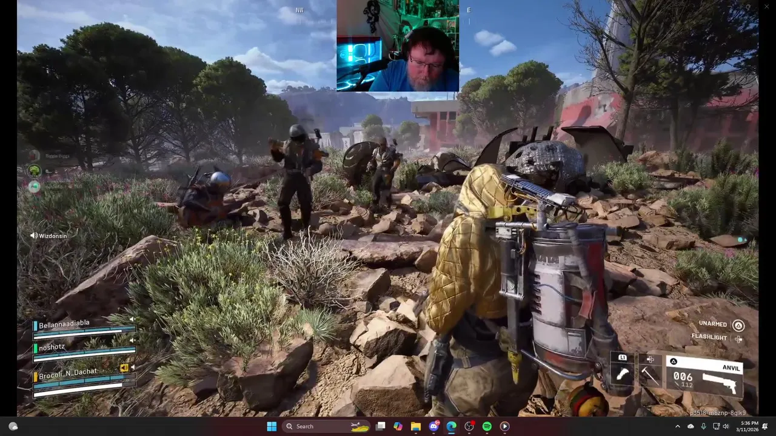This screenshot has width=776, height=436.
Task: Click the taskbar Search box
Action: [x=327, y=426]
